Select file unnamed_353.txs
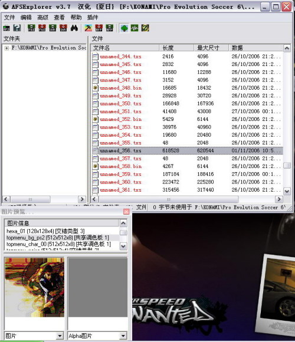Screen dimensions: 295x342 120,127
